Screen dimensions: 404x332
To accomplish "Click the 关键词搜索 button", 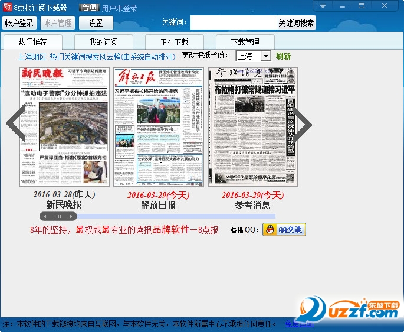I will point(297,23).
